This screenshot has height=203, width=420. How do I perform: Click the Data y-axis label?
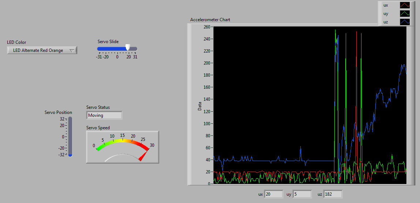point(199,107)
